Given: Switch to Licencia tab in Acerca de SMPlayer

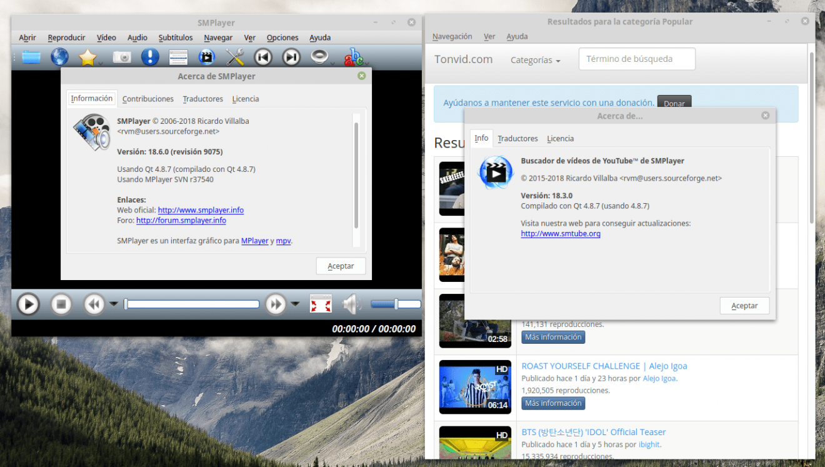Looking at the screenshot, I should pyautogui.click(x=246, y=99).
